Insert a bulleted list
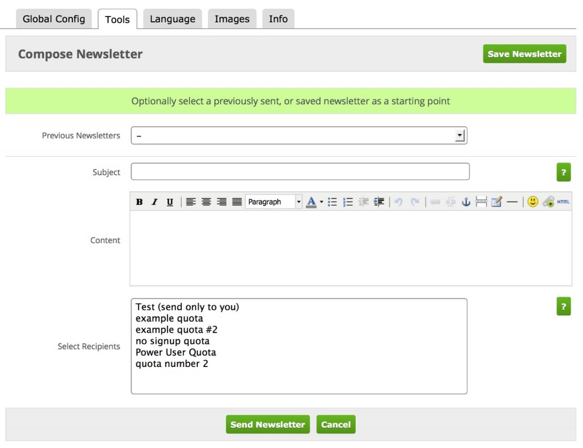 [x=332, y=202]
